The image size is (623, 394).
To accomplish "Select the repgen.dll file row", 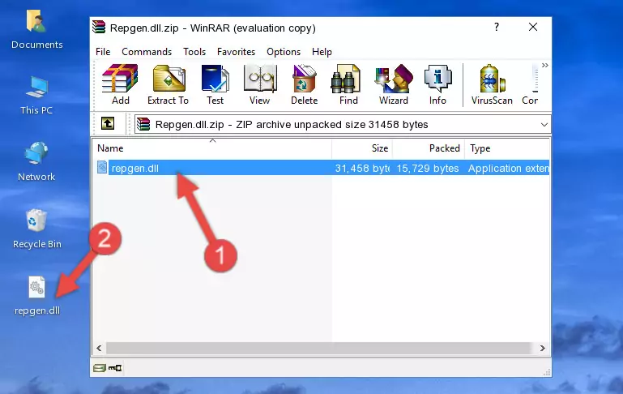I will tap(322, 168).
